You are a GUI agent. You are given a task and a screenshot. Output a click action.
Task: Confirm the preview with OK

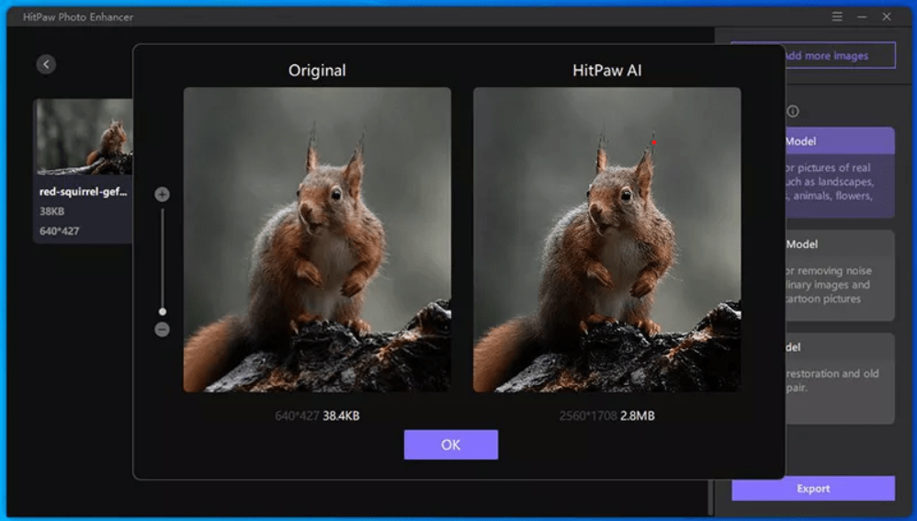coord(451,445)
